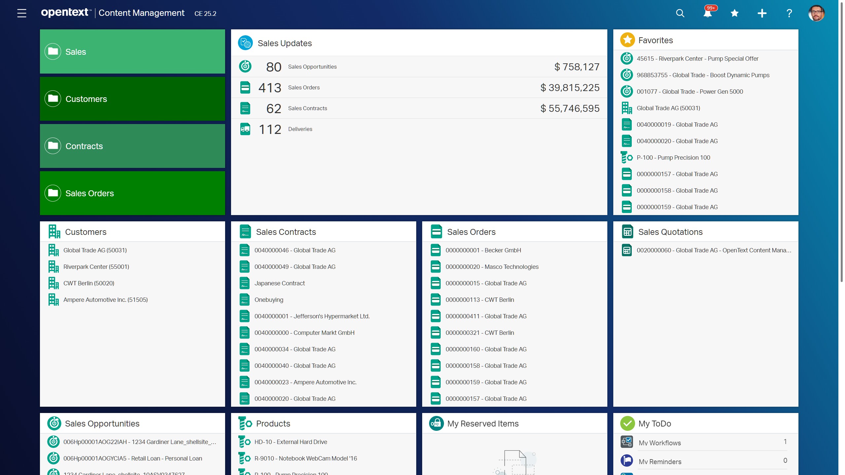Open the 413 Sales Orders update row
The image size is (845, 475).
click(419, 87)
